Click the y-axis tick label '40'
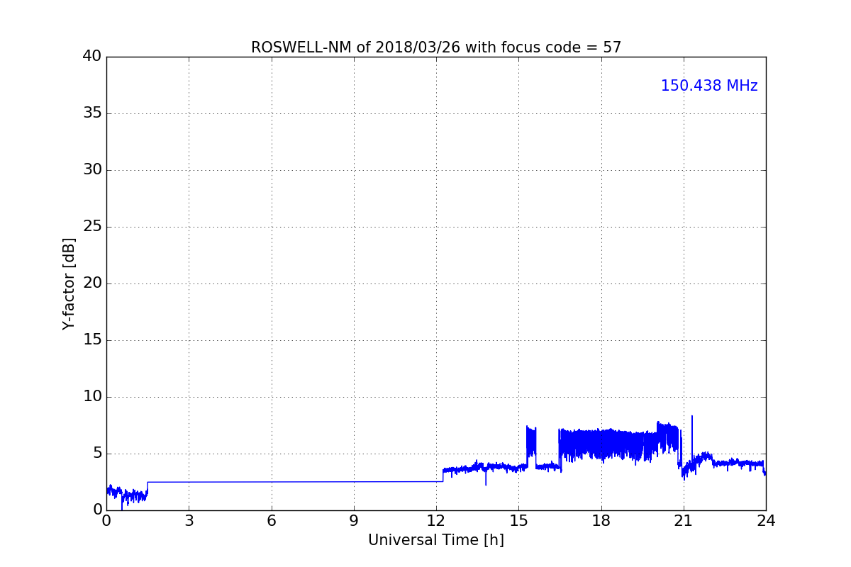This screenshot has height=567, width=851. [x=92, y=57]
